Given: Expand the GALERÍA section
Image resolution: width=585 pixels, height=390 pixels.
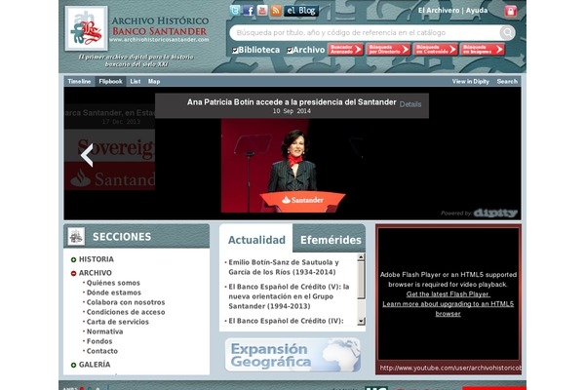Looking at the screenshot, I should 73,365.
